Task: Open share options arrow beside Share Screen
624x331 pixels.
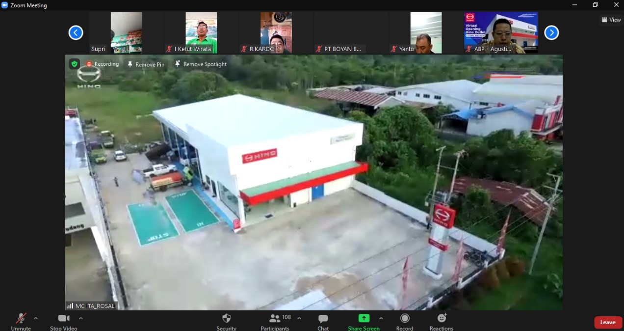Action: coord(381,318)
